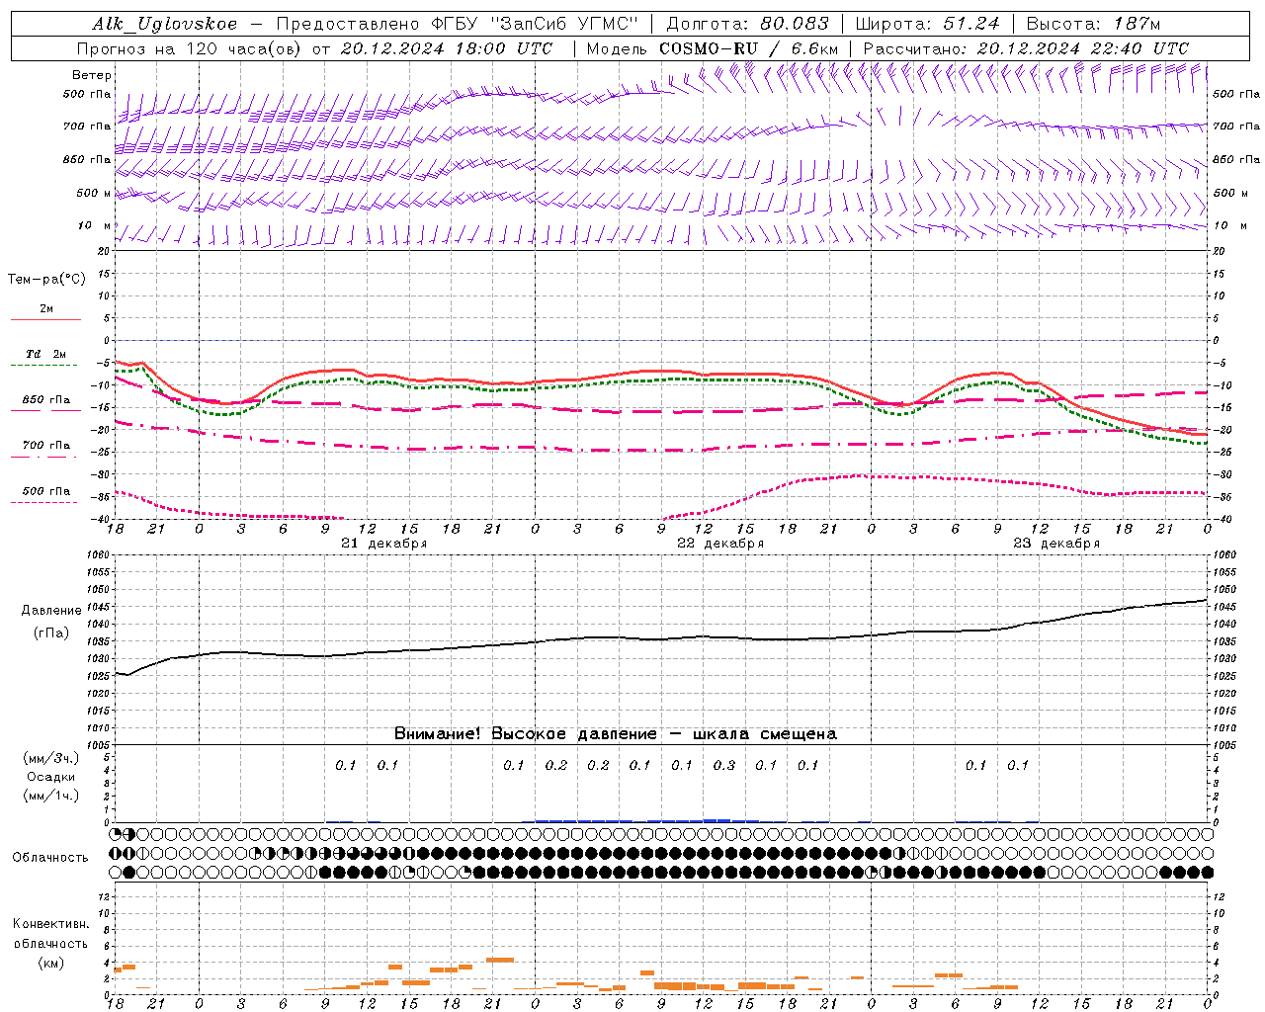Click the (гПа) unit under Давление

(51, 632)
